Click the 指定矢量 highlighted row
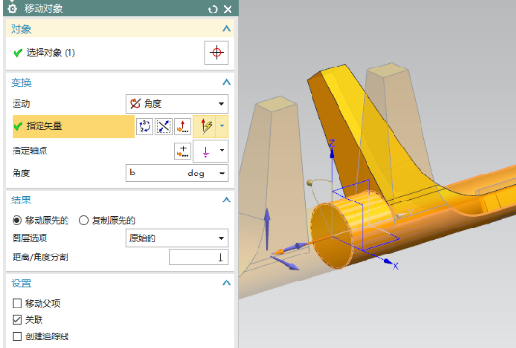This screenshot has width=516, height=348. pyautogui.click(x=73, y=126)
